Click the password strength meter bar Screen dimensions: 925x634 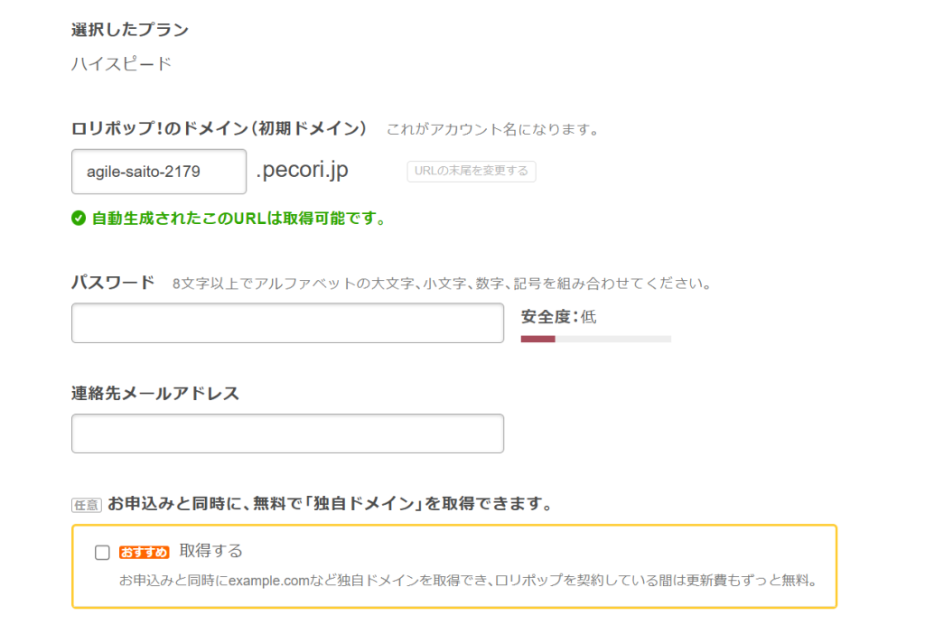595,339
